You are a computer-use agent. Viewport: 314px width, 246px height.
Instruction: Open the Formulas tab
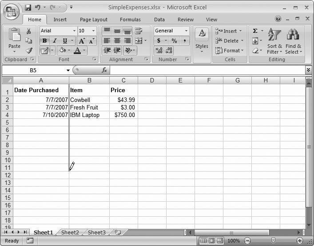(x=130, y=20)
